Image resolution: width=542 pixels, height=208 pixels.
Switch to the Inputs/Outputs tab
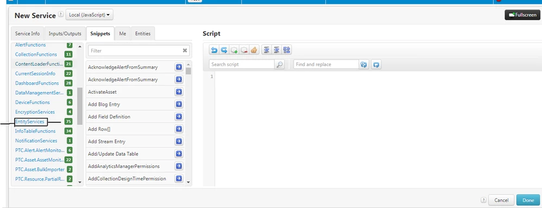pyautogui.click(x=65, y=34)
